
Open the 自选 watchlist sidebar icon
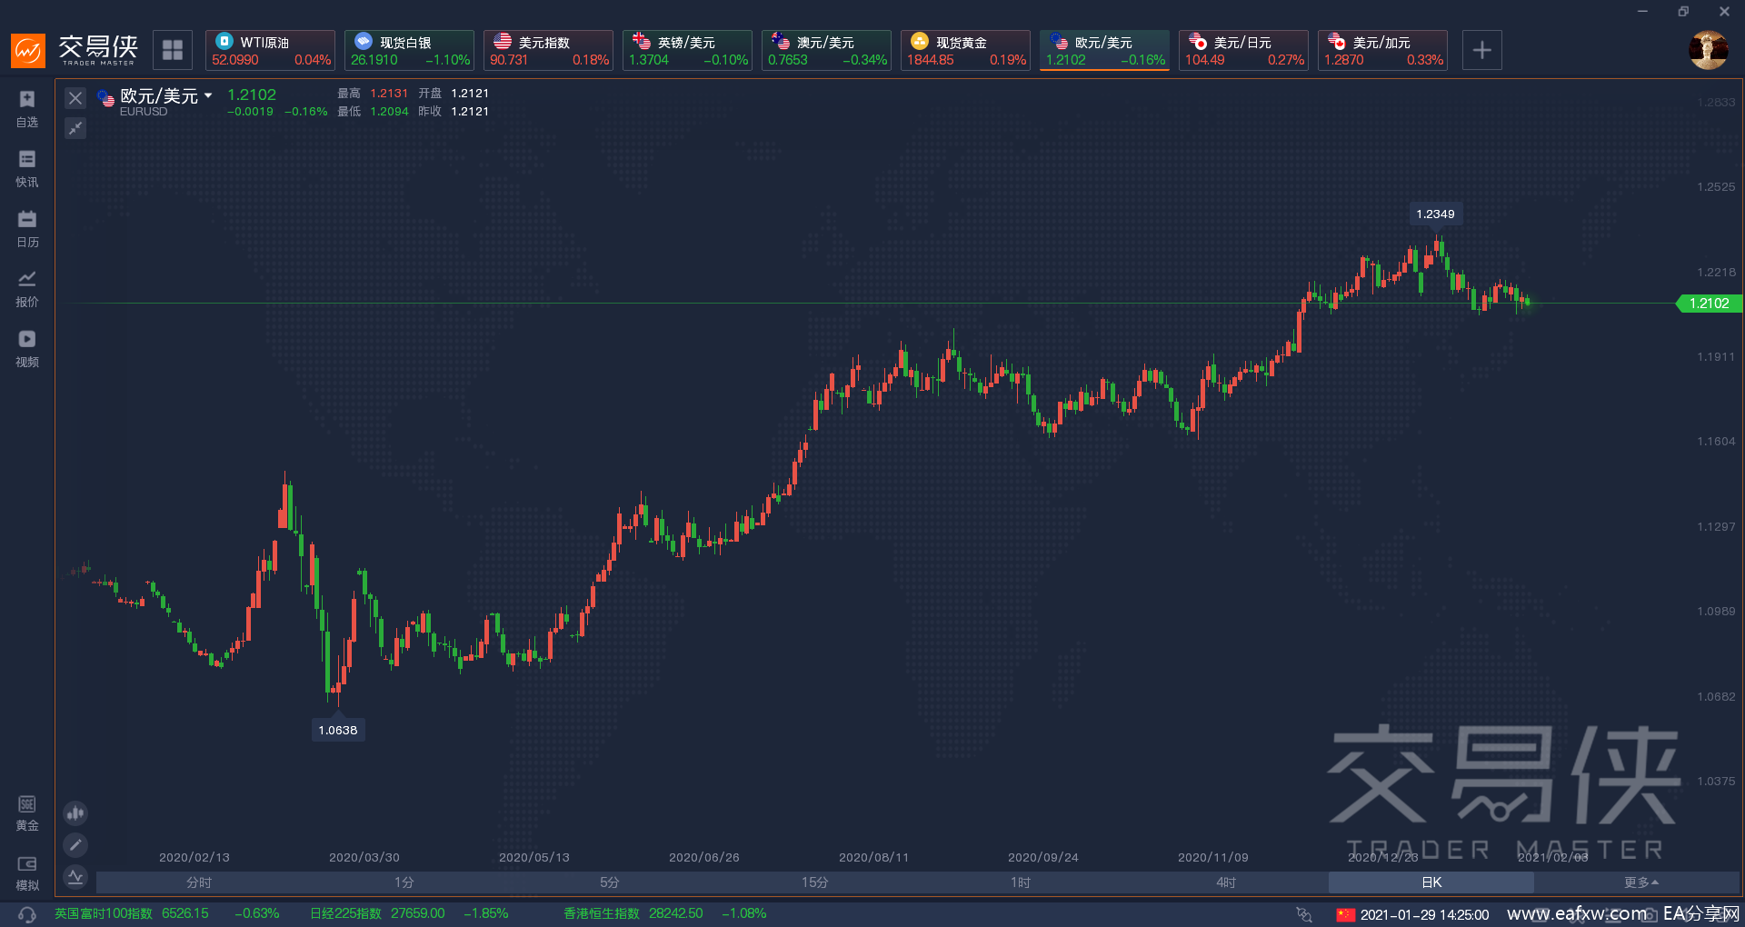27,108
